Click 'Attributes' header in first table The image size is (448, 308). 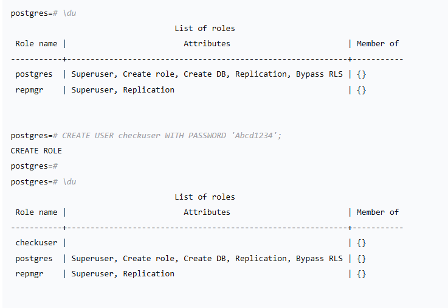coord(207,43)
